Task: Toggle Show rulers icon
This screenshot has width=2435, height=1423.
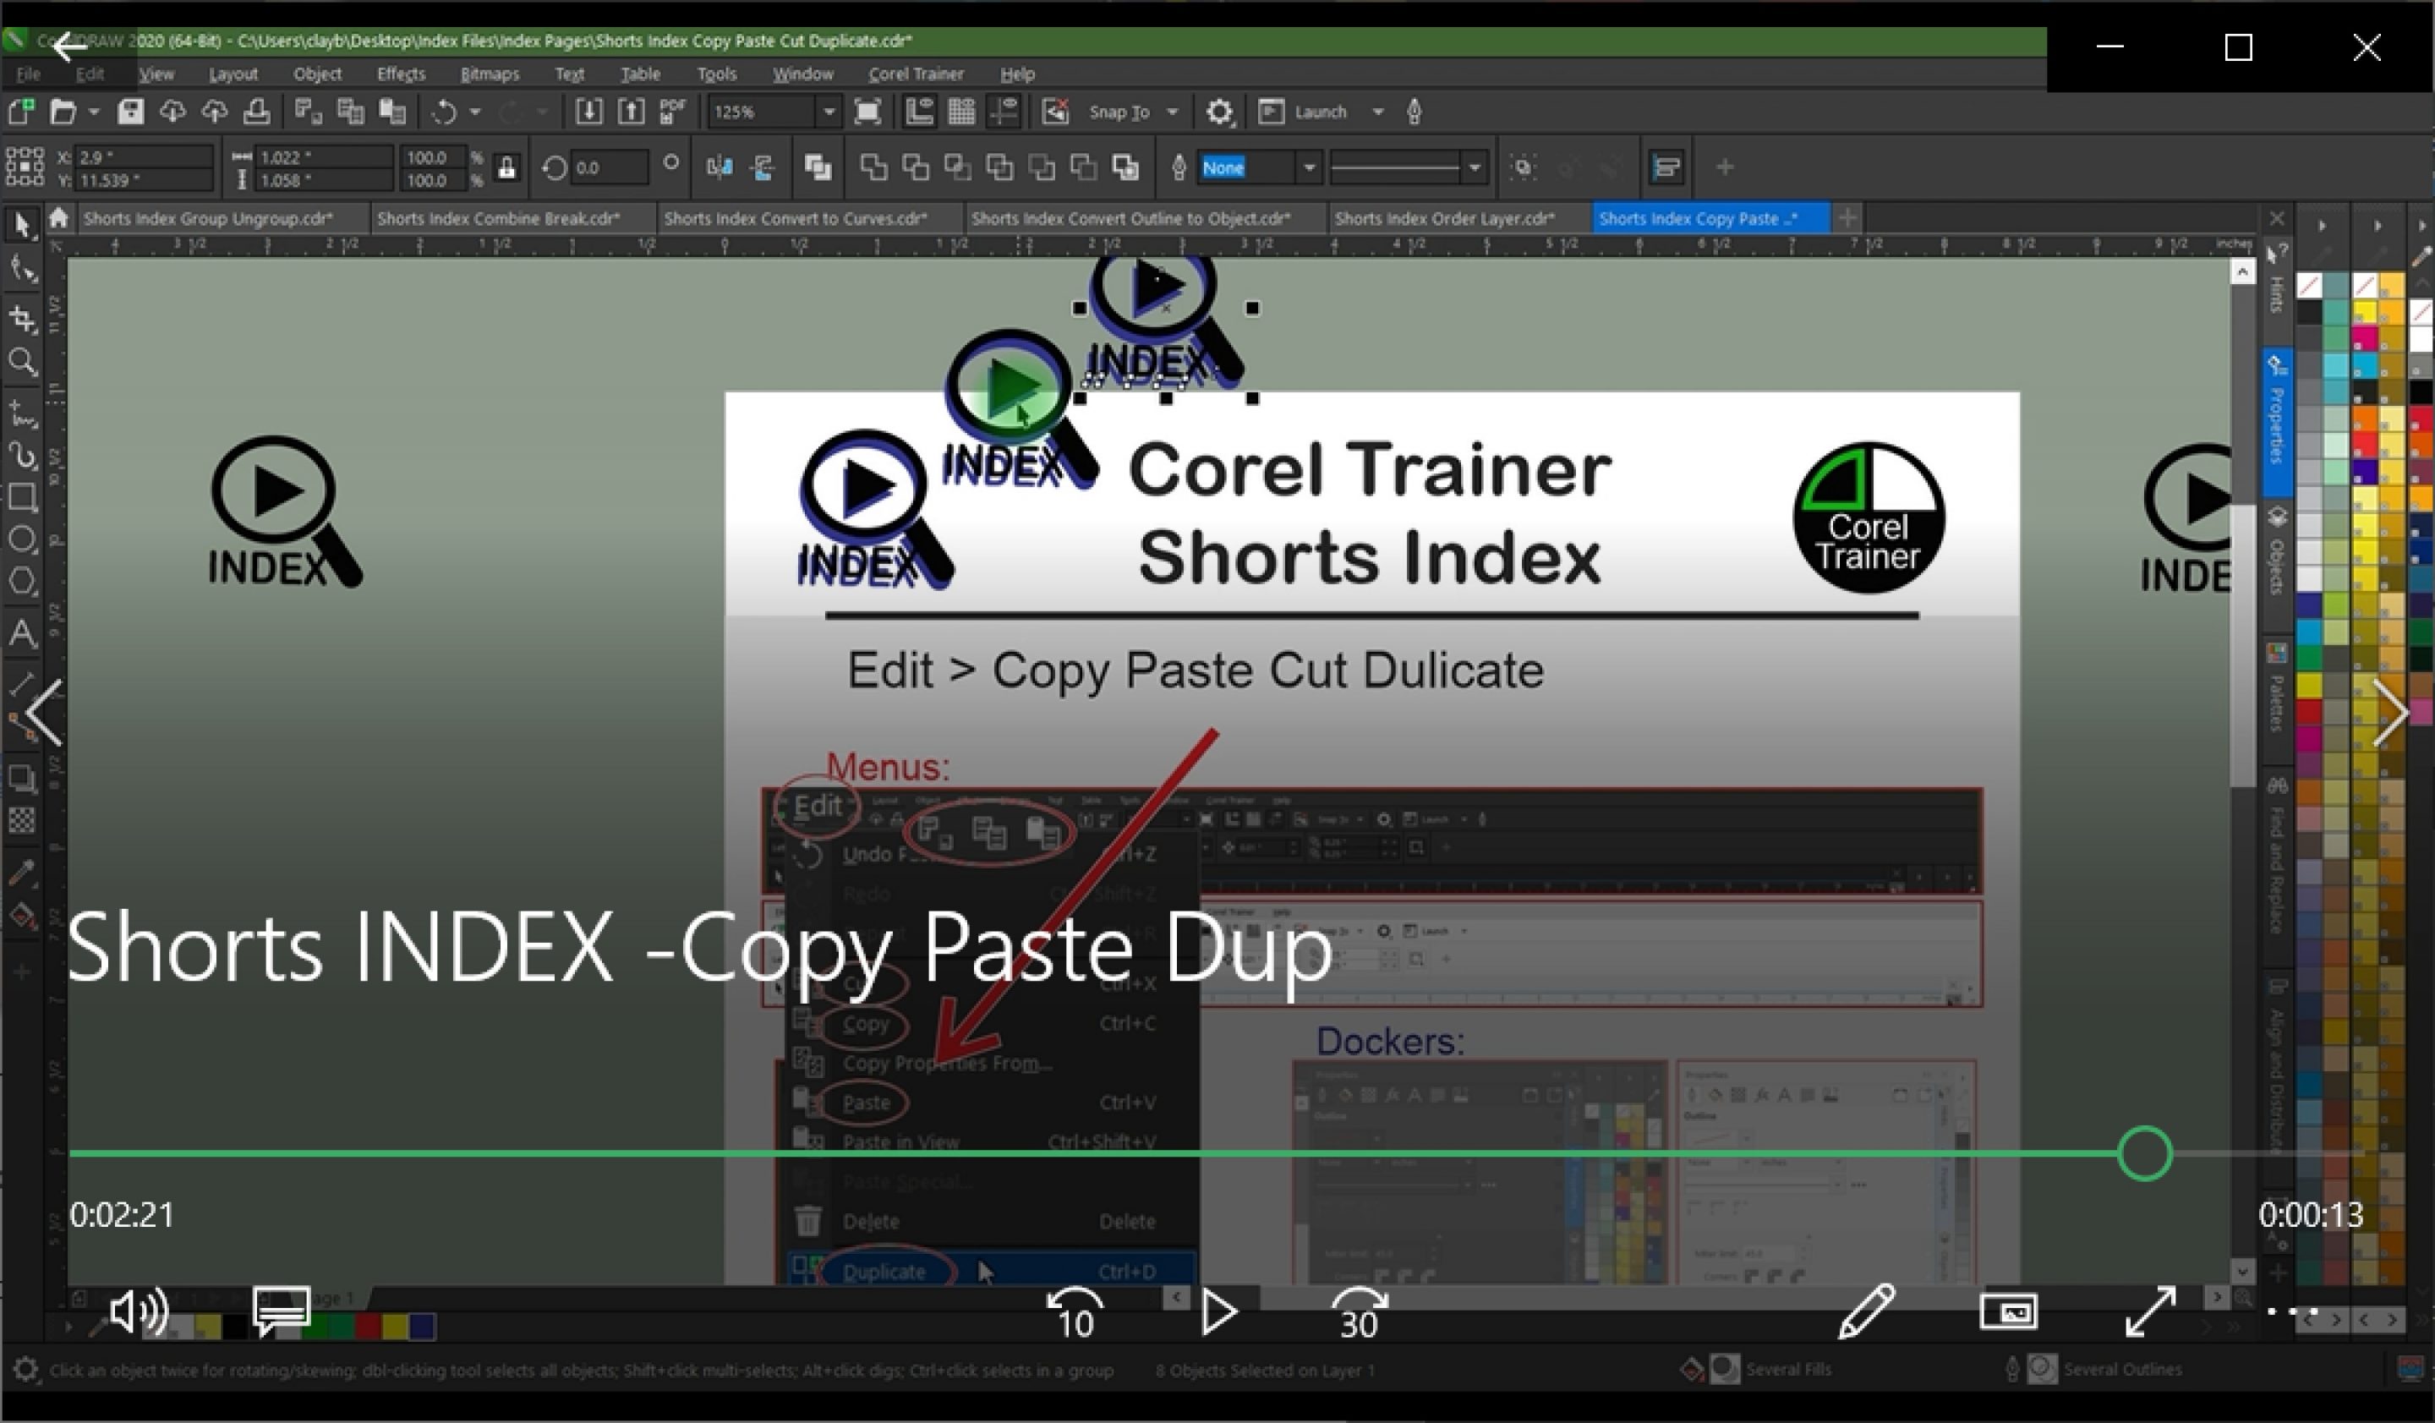Action: click(919, 112)
